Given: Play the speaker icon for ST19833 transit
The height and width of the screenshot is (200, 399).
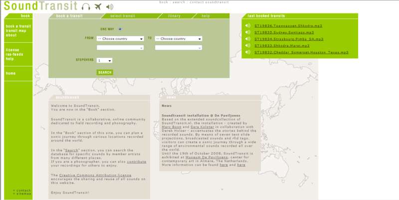Looking at the screenshot, I should coord(247,45).
